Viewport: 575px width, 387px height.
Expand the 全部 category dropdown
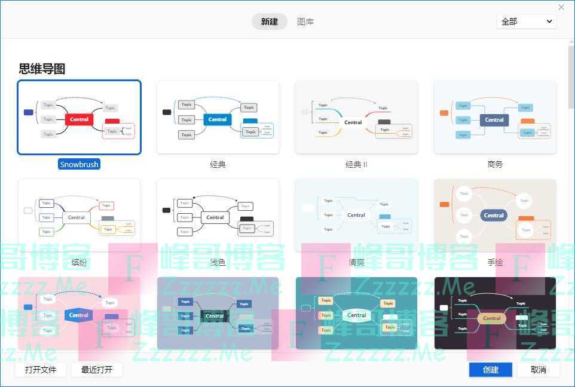pyautogui.click(x=526, y=21)
